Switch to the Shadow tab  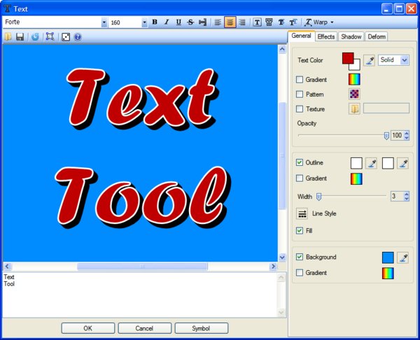point(351,36)
